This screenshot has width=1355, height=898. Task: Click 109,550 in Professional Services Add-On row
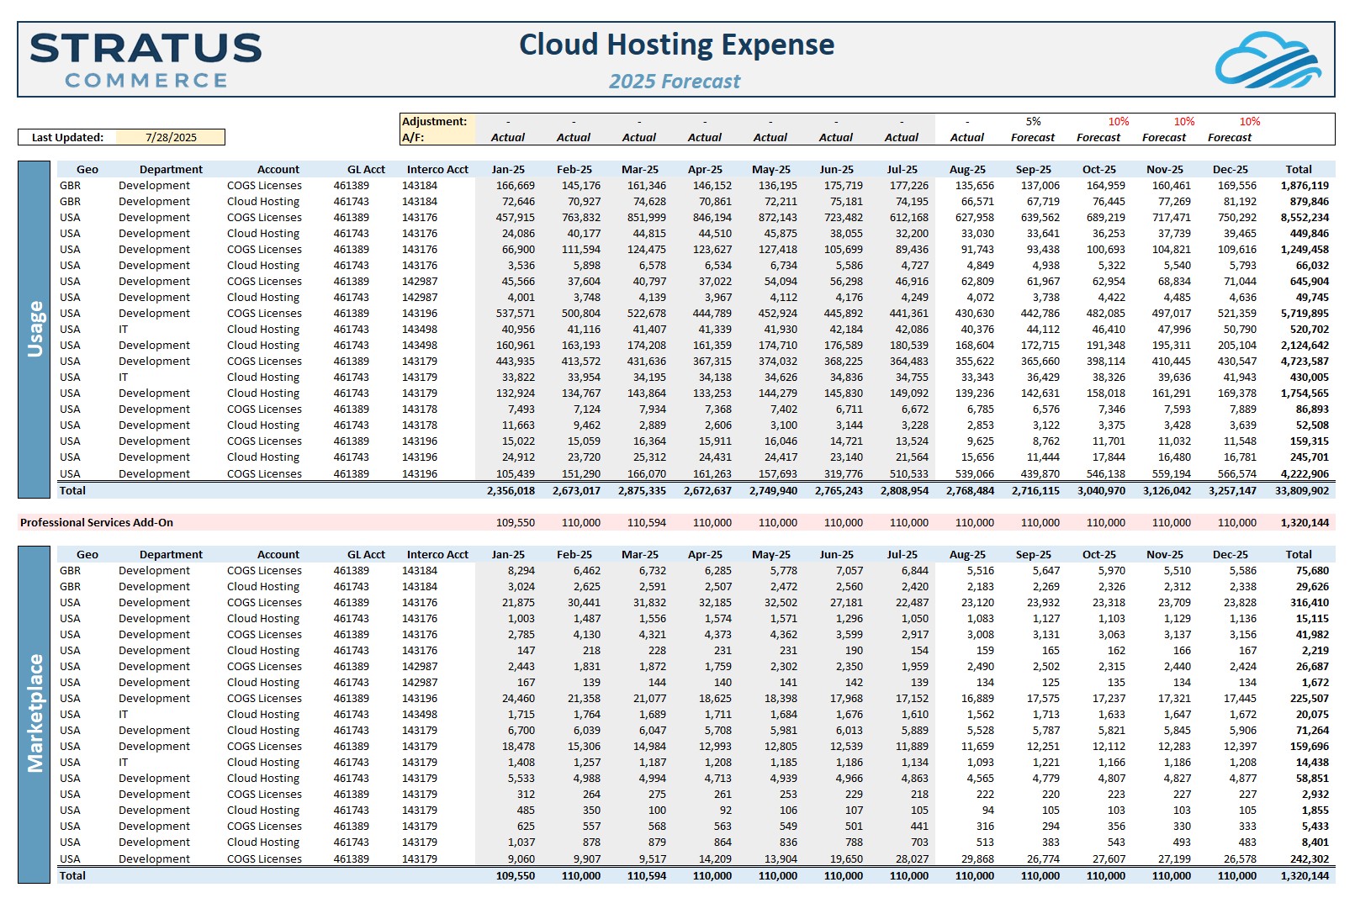516,522
